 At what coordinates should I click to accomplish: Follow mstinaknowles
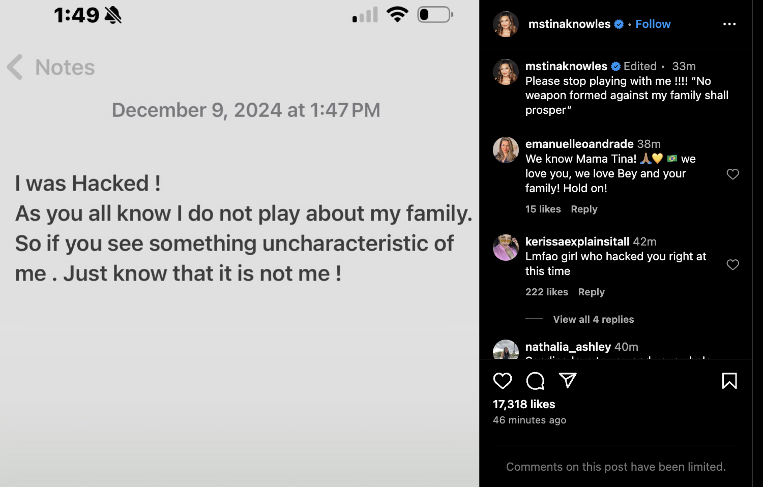click(653, 24)
